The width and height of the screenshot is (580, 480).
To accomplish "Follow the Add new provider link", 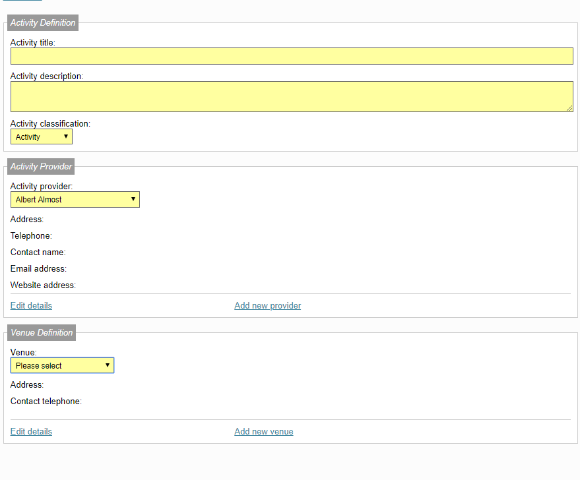I will [267, 305].
